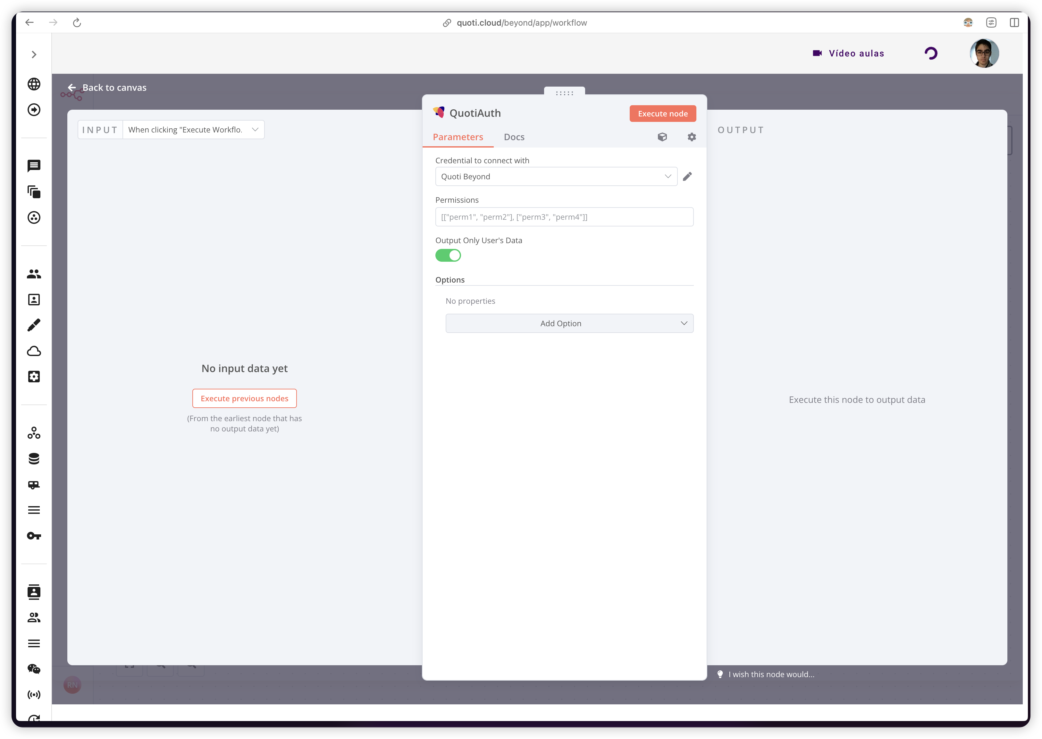
Task: Expand the left sidebar with the chevron
Action: [34, 55]
